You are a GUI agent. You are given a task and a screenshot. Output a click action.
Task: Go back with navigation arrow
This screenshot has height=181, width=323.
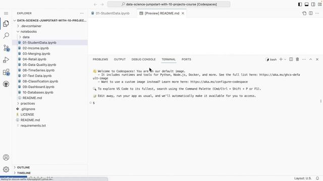[x=95, y=5]
